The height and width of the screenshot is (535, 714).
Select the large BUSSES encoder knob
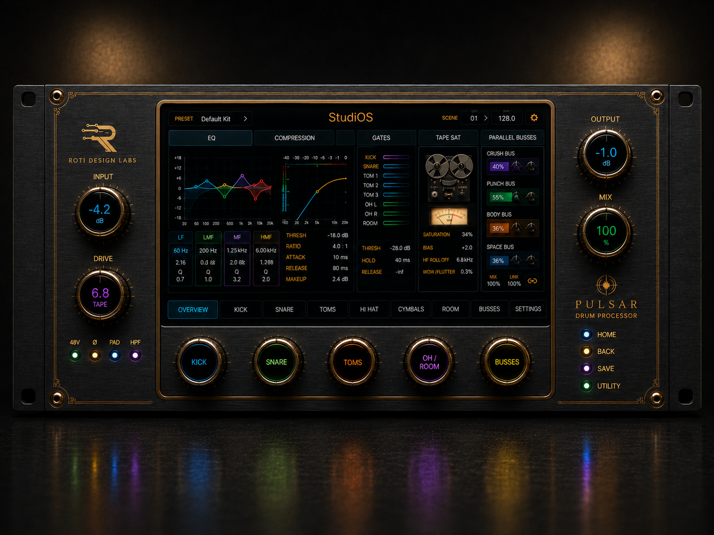[506, 362]
